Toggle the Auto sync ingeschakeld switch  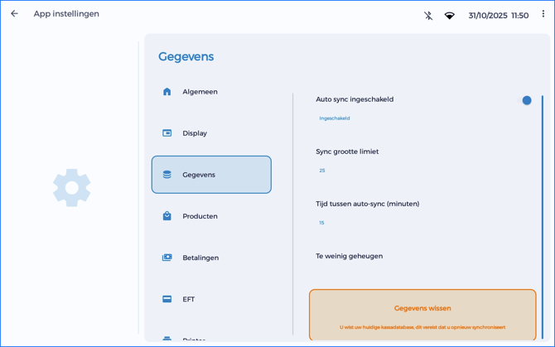524,100
